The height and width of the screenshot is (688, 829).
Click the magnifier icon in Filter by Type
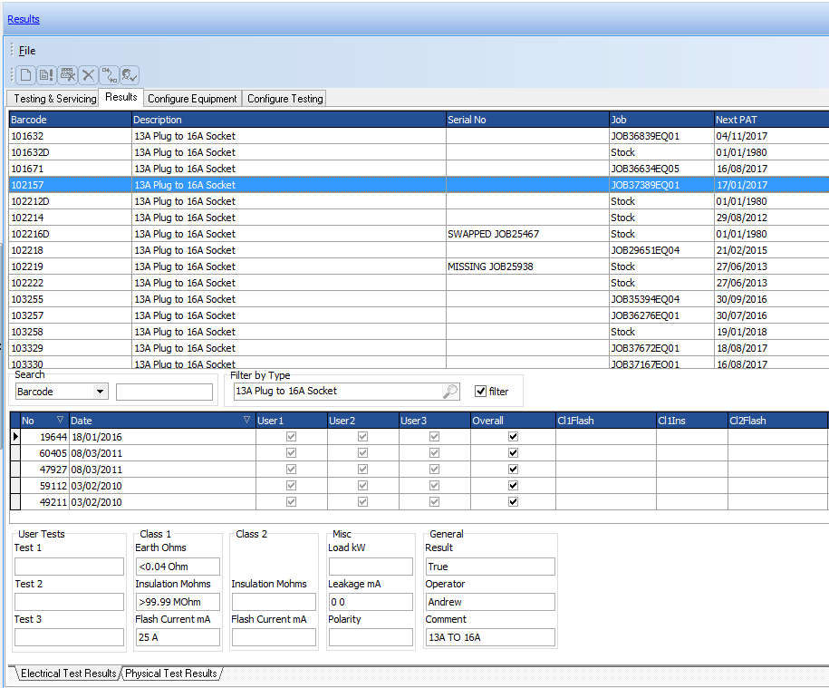pos(450,392)
